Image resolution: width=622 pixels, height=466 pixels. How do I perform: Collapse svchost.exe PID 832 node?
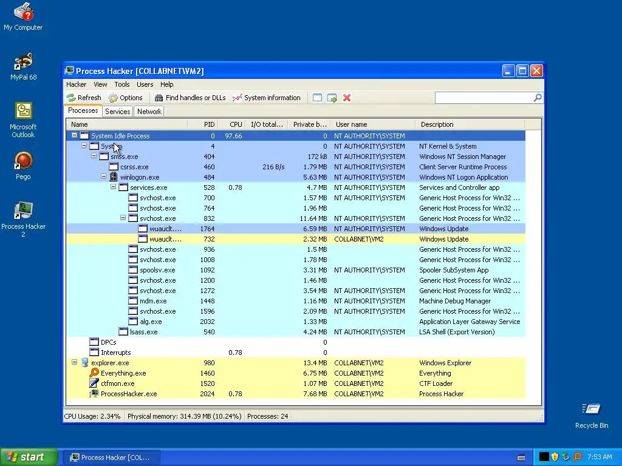pyautogui.click(x=123, y=218)
